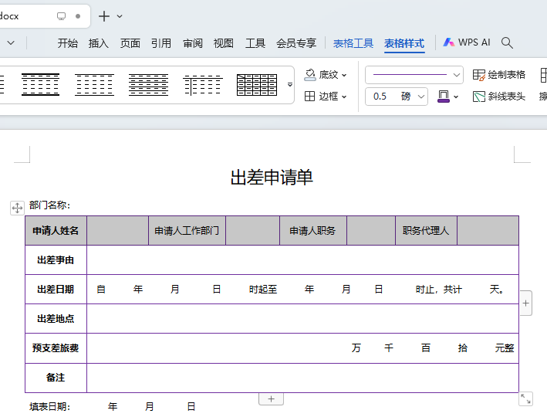547x417 pixels.
Task: Add a table row with bottom plus button
Action: [x=271, y=398]
